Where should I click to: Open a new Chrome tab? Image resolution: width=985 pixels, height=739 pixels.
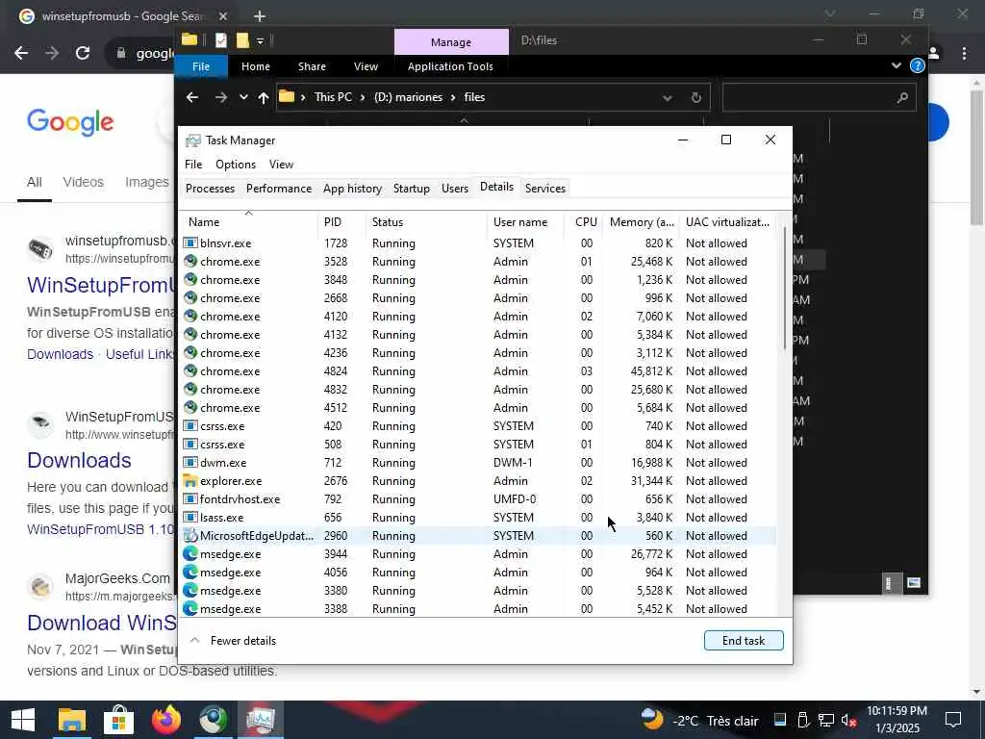coord(260,16)
